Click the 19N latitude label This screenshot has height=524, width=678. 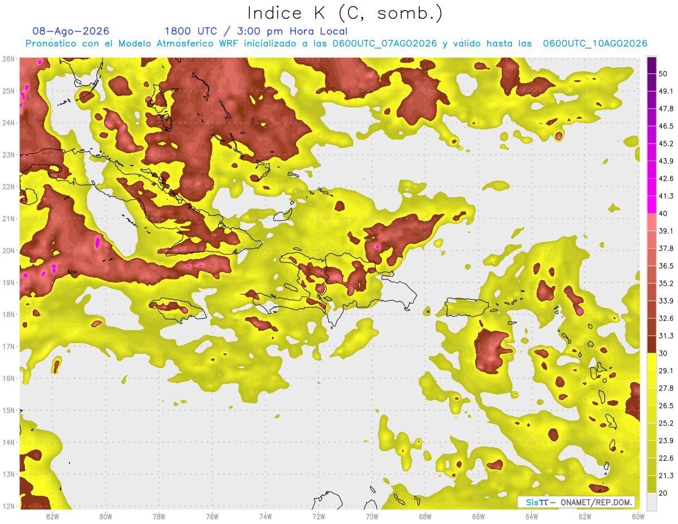coord(8,282)
